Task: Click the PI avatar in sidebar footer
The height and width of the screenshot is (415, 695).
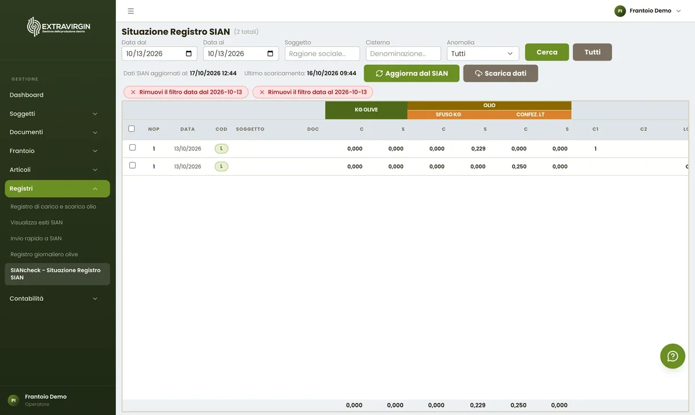Action: pyautogui.click(x=13, y=400)
